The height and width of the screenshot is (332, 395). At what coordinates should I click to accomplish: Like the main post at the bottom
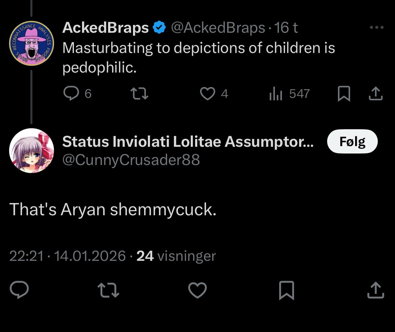[197, 290]
